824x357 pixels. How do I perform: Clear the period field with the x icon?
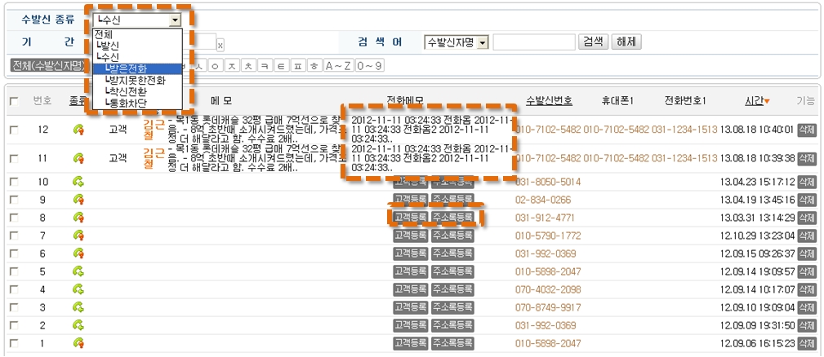pos(220,45)
